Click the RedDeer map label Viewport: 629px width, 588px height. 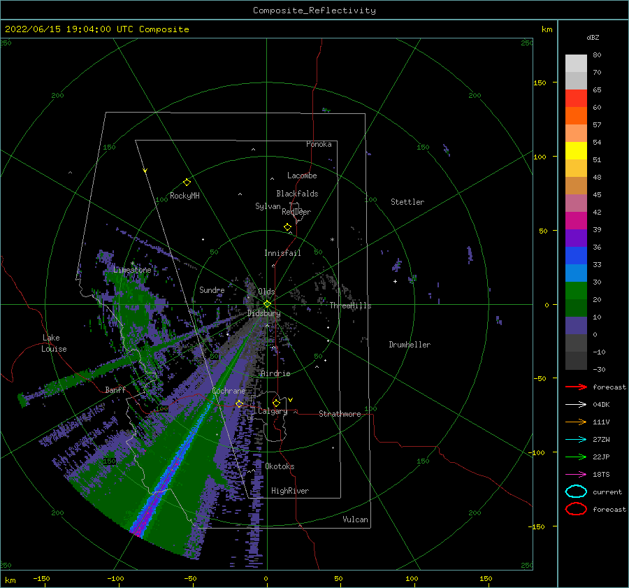(296, 212)
